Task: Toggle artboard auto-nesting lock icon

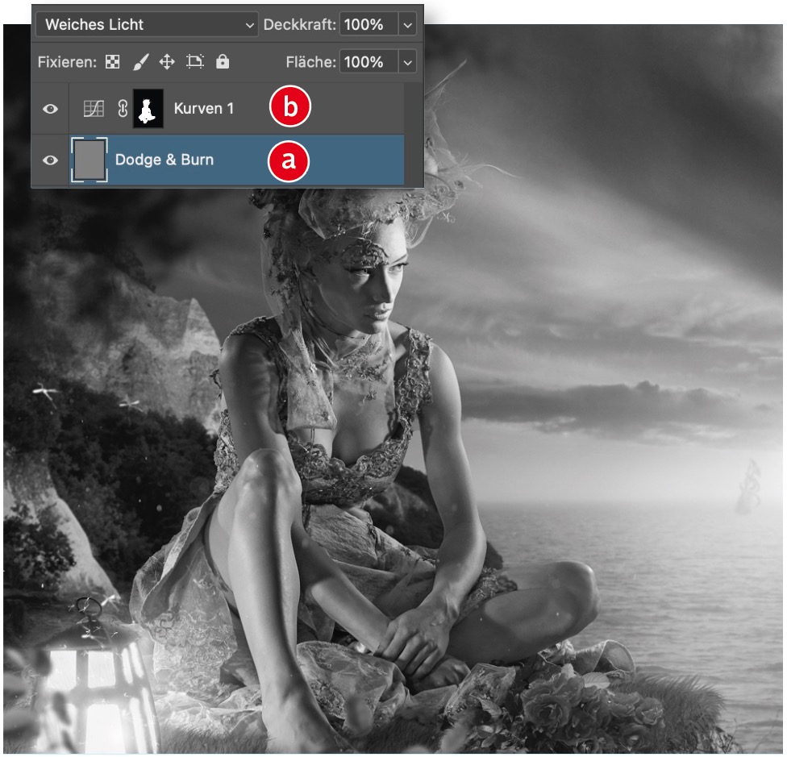Action: [x=195, y=62]
